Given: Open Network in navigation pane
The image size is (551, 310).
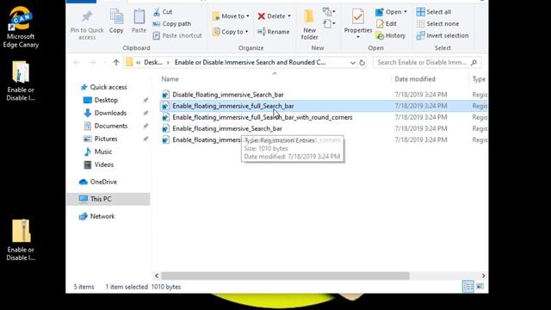Looking at the screenshot, I should coord(102,216).
